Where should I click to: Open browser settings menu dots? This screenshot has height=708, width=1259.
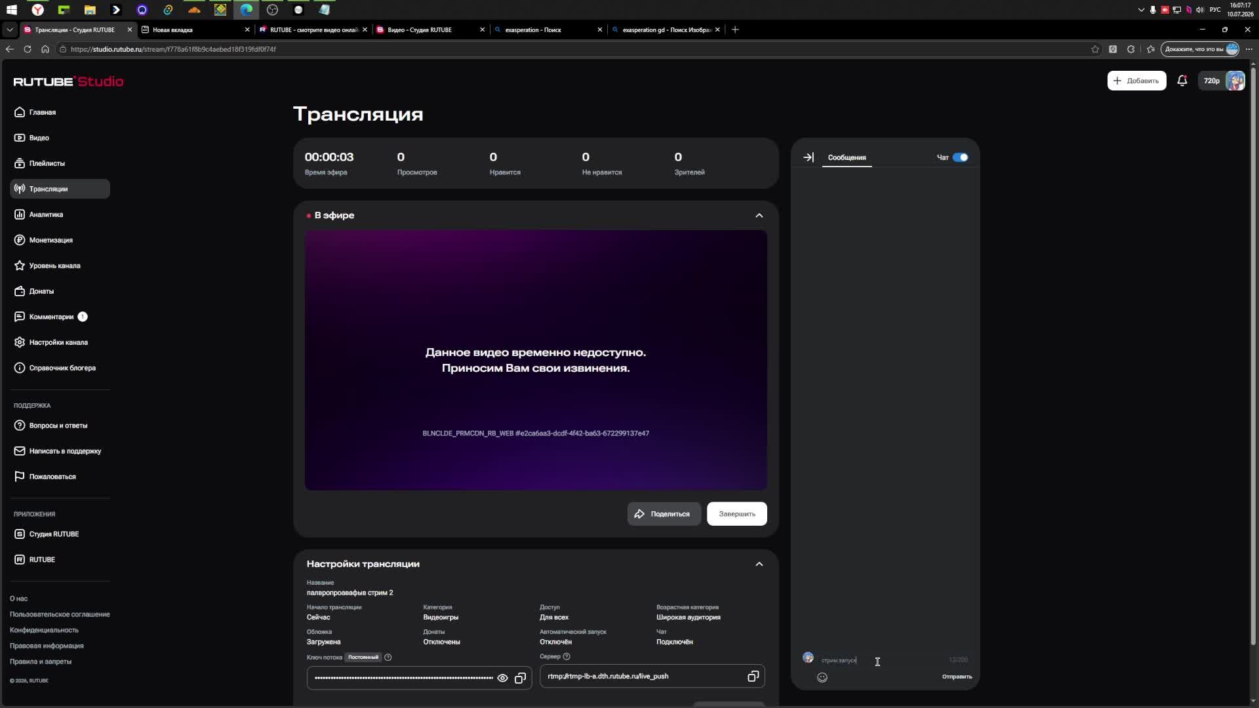coord(1249,49)
